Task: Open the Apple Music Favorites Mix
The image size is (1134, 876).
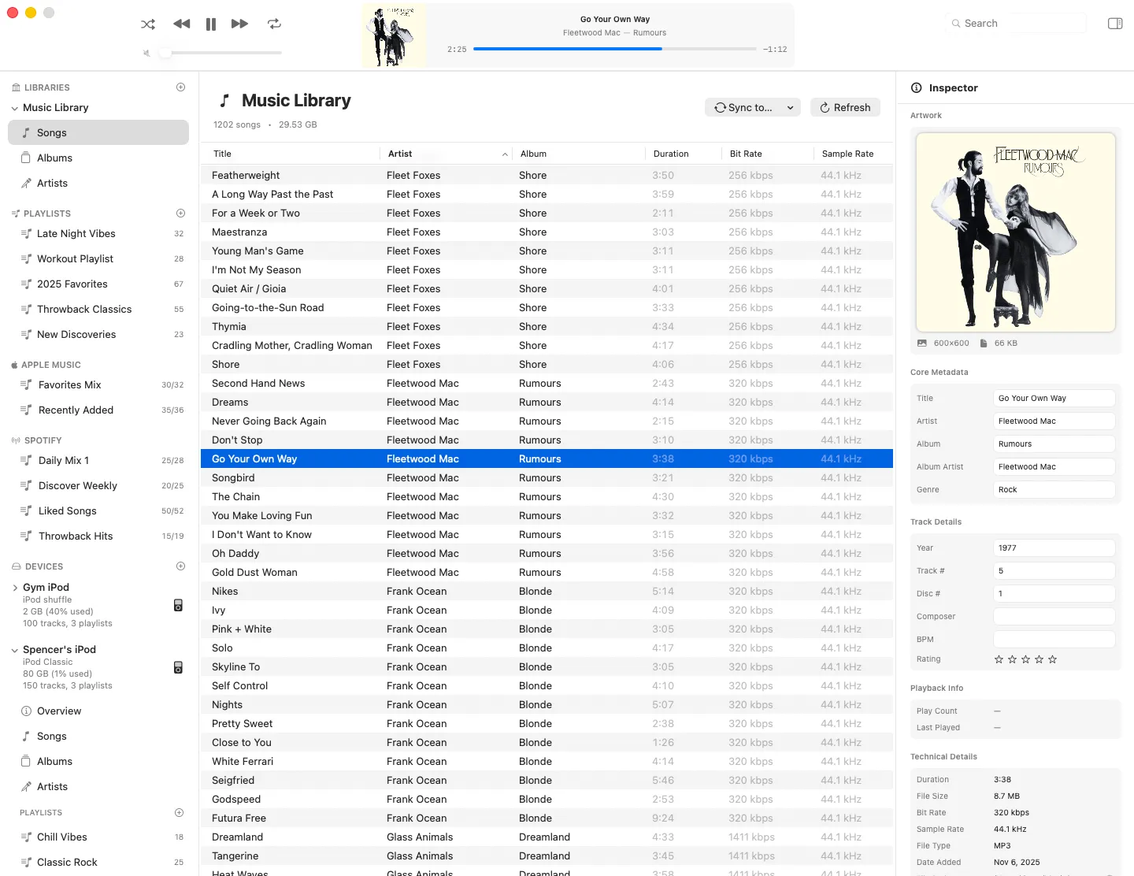Action: (98, 384)
